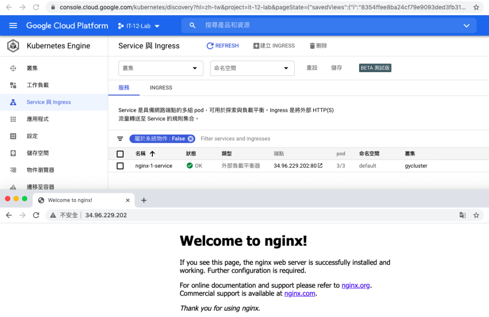Remove the 屬於系統物件 : False filter chip
489x317 pixels.
191,139
